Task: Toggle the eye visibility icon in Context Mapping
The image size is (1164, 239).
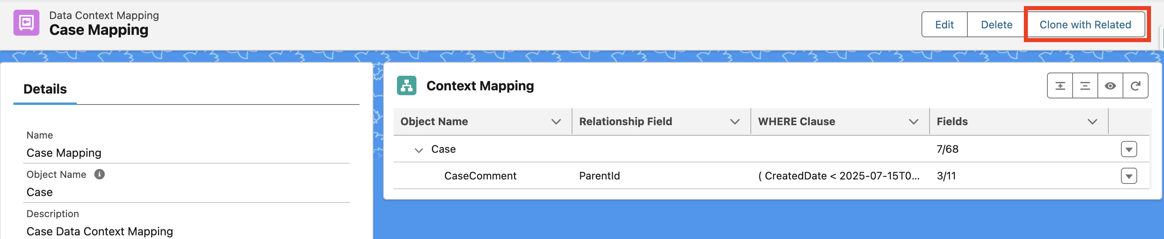Action: point(1110,86)
